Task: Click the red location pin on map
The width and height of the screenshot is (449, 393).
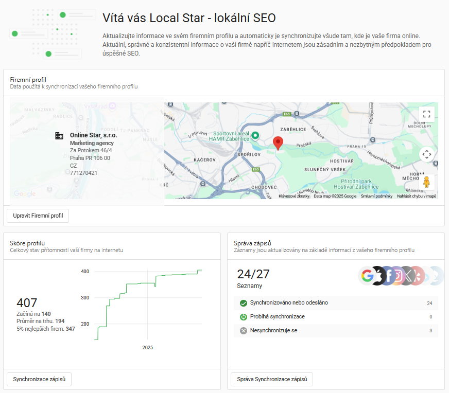Action: pos(278,143)
